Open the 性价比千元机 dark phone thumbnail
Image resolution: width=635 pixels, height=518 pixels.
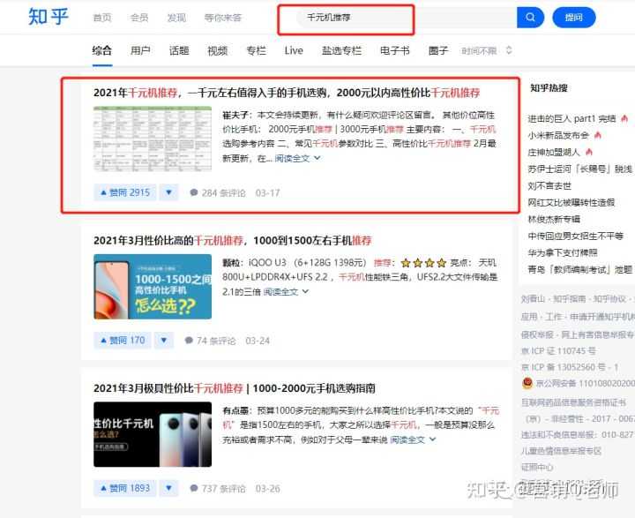point(153,434)
